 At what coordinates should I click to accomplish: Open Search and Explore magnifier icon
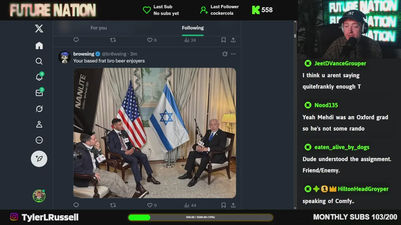[39, 61]
